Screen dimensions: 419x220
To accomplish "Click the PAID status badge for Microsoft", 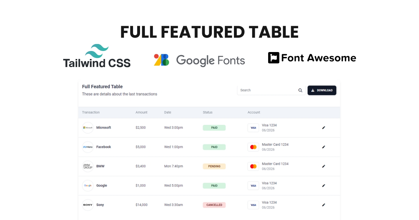I will 214,128.
